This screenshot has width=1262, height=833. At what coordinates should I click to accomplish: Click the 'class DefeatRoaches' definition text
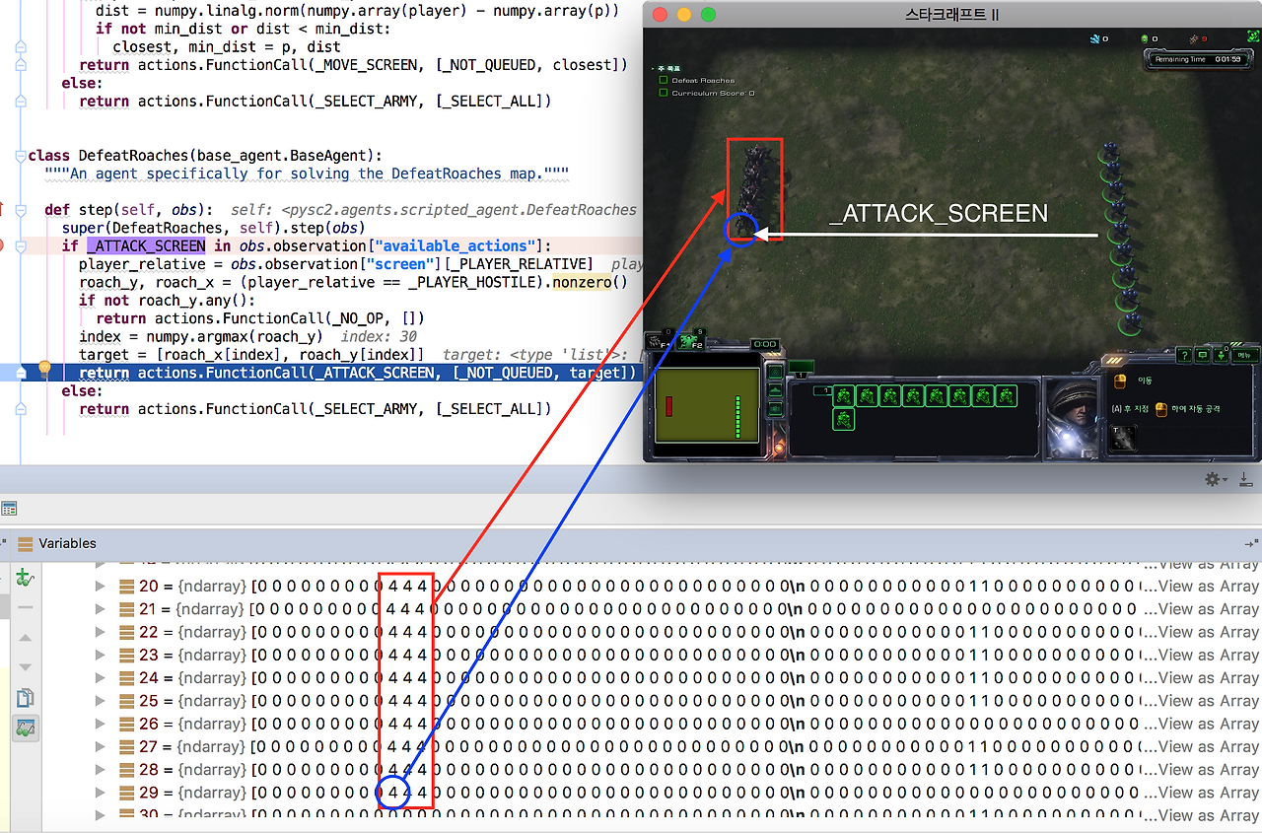click(205, 156)
